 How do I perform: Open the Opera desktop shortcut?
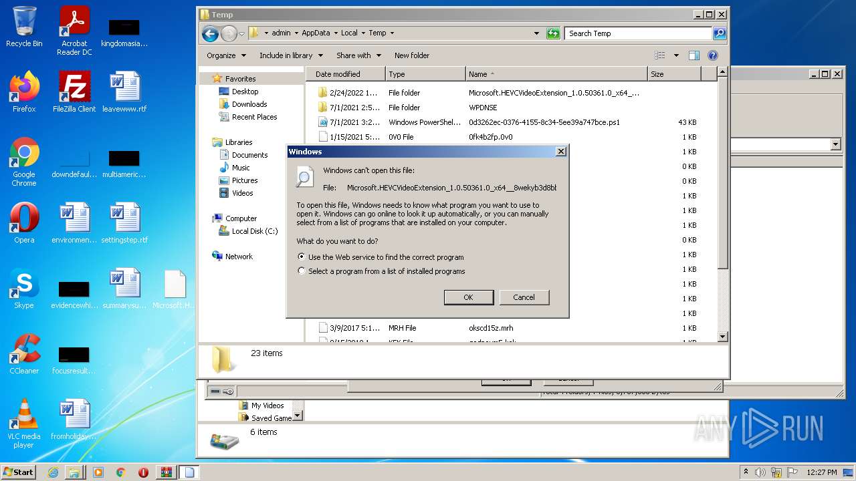pyautogui.click(x=24, y=223)
